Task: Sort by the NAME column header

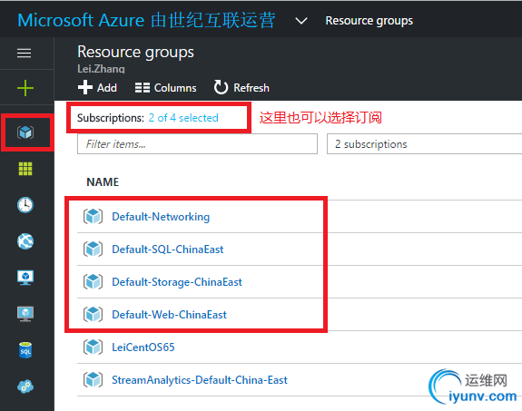Action: click(x=103, y=182)
